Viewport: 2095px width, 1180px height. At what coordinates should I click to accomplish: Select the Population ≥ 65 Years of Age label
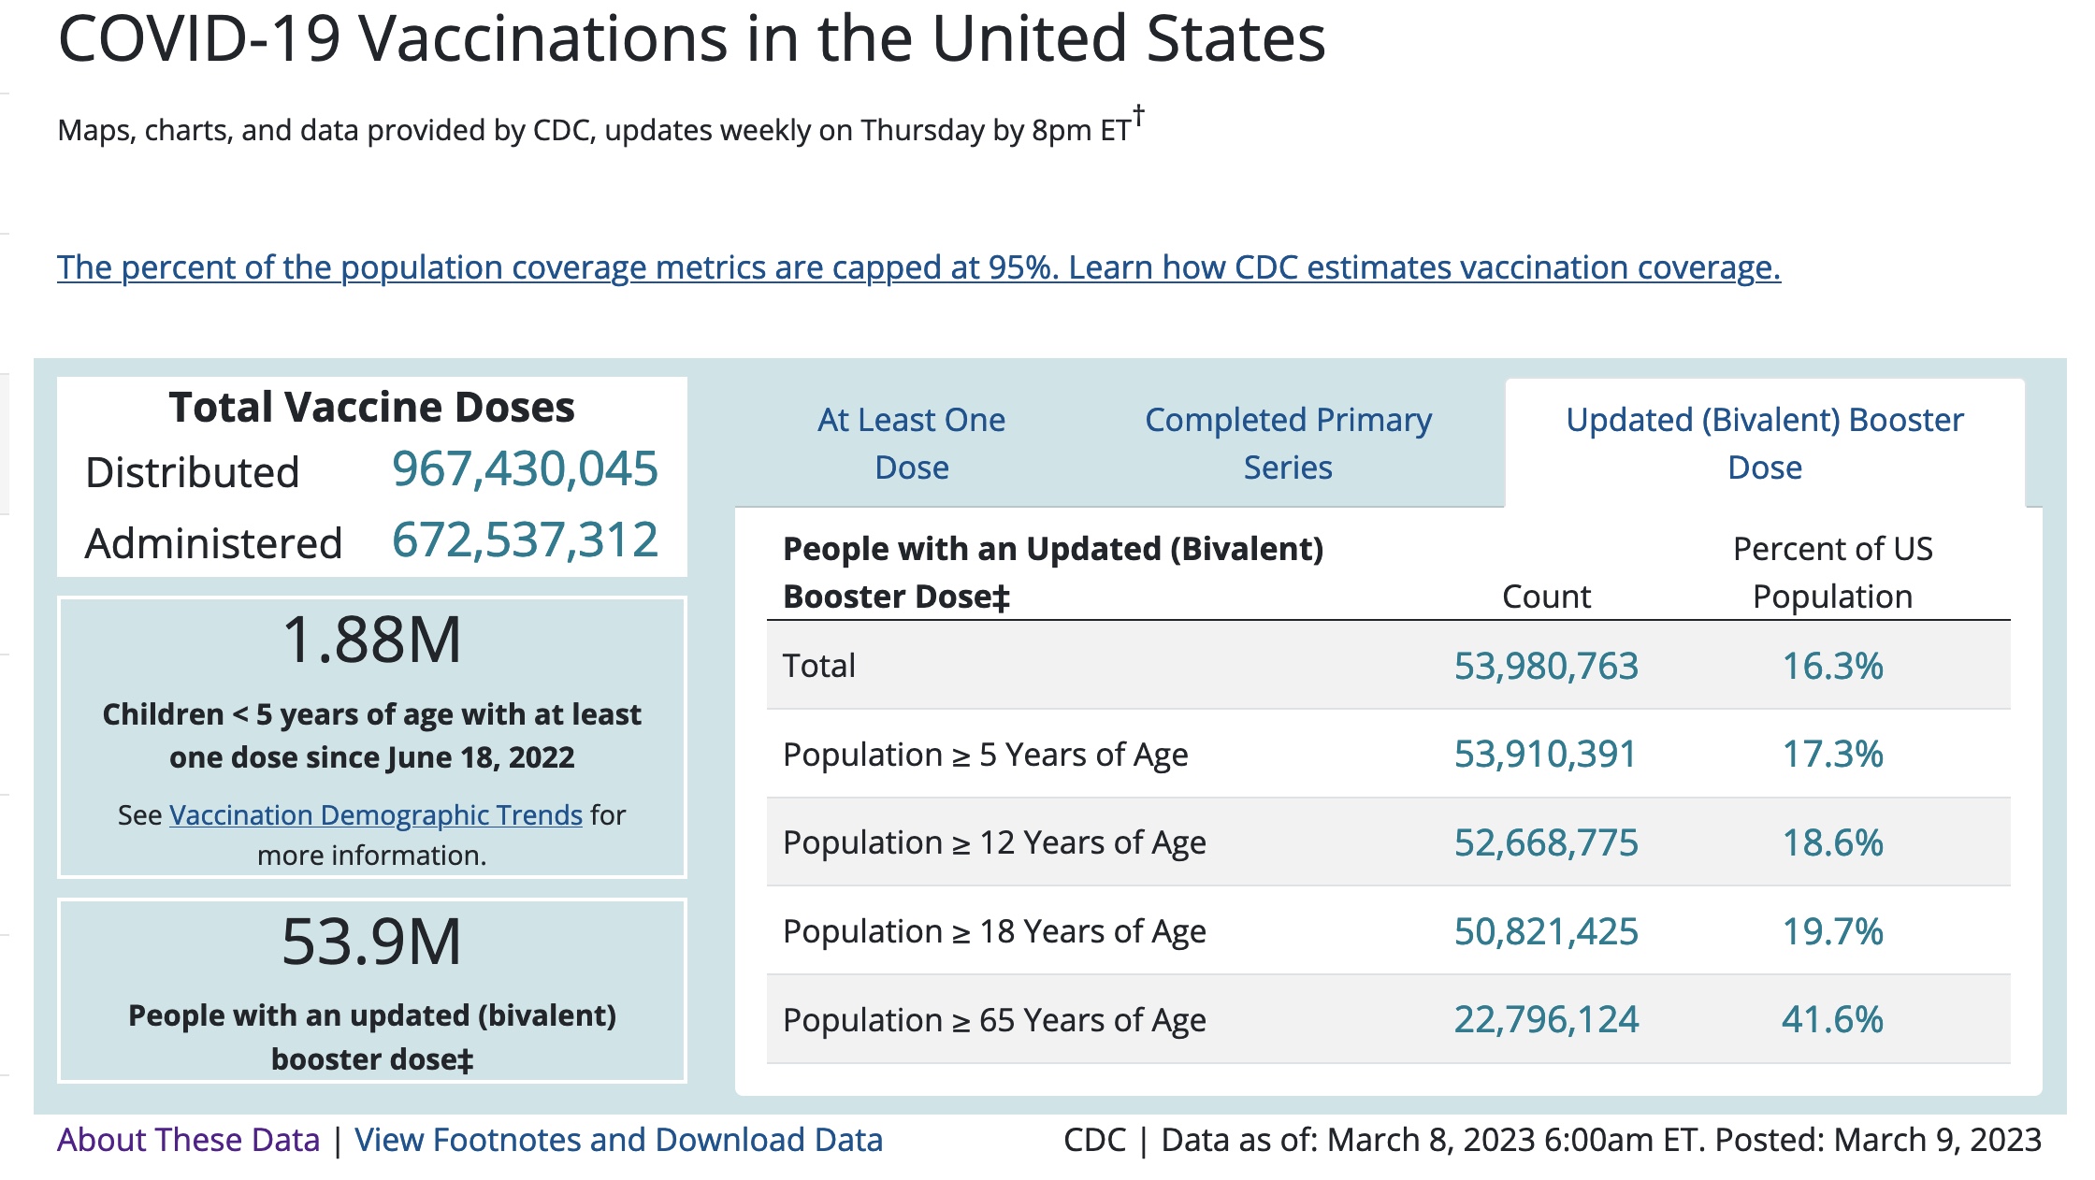pyautogui.click(x=994, y=1020)
